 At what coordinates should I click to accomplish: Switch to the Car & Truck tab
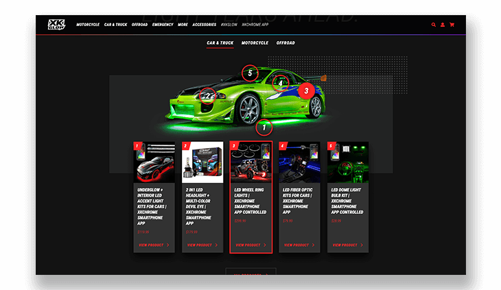220,43
